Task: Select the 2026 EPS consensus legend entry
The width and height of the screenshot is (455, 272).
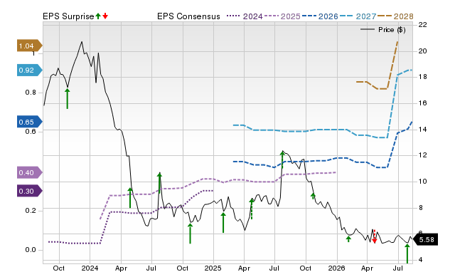Action: click(320, 16)
